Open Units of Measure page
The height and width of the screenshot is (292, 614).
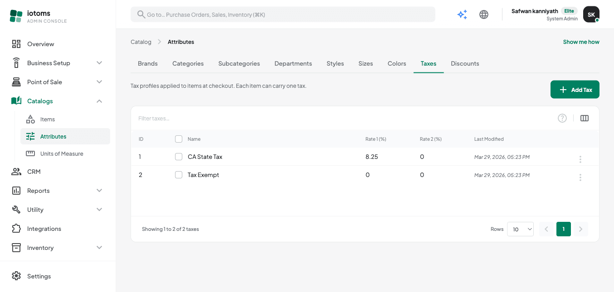point(62,153)
